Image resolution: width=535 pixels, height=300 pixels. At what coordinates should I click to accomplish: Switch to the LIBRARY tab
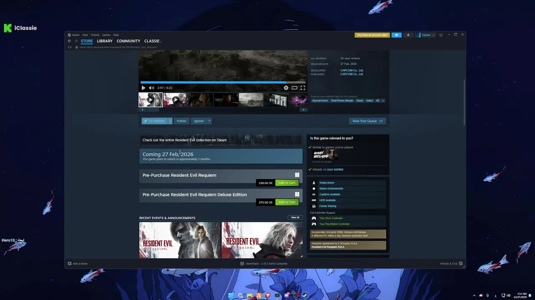point(104,41)
